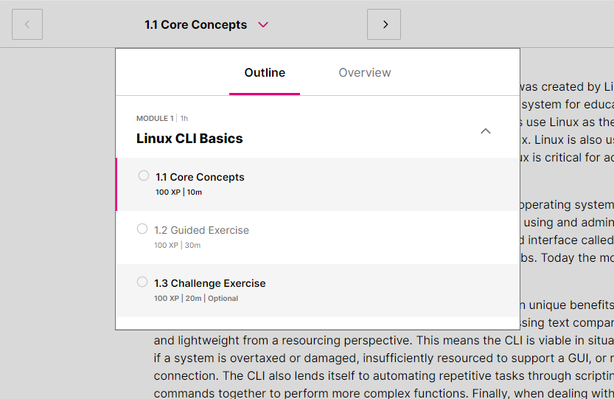The image size is (614, 399).
Task: Toggle the 1.3 Challenge Exercise completion circle
Action: pos(142,282)
